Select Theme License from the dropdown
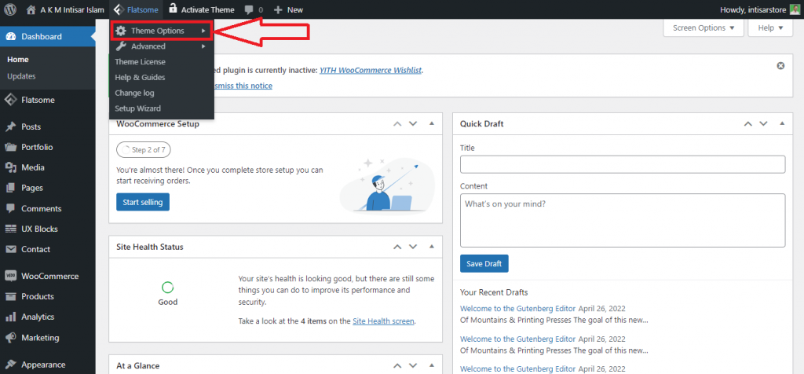 point(140,61)
